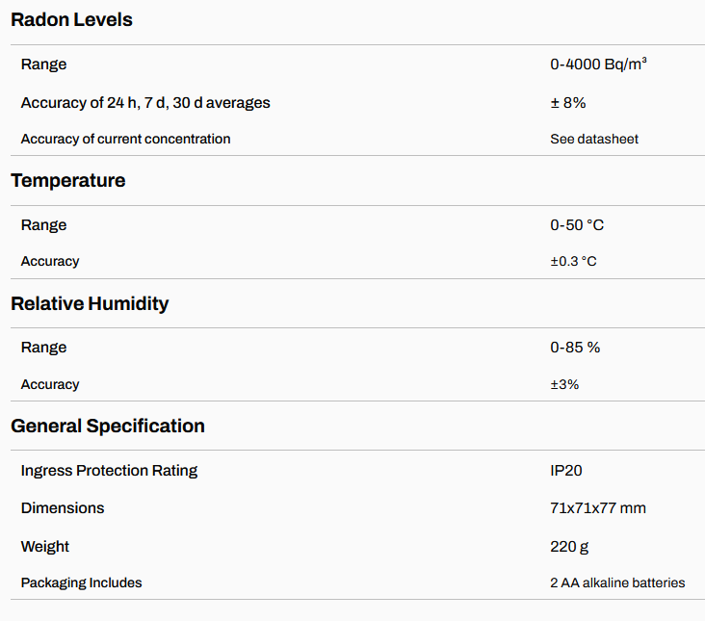Click the 220 g weight value
Image resolution: width=705 pixels, height=621 pixels.
tap(569, 547)
